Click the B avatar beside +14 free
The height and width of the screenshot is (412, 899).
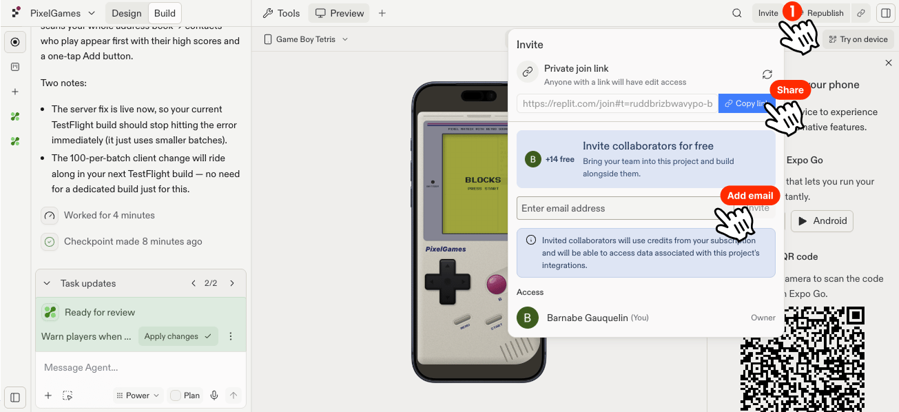click(533, 159)
